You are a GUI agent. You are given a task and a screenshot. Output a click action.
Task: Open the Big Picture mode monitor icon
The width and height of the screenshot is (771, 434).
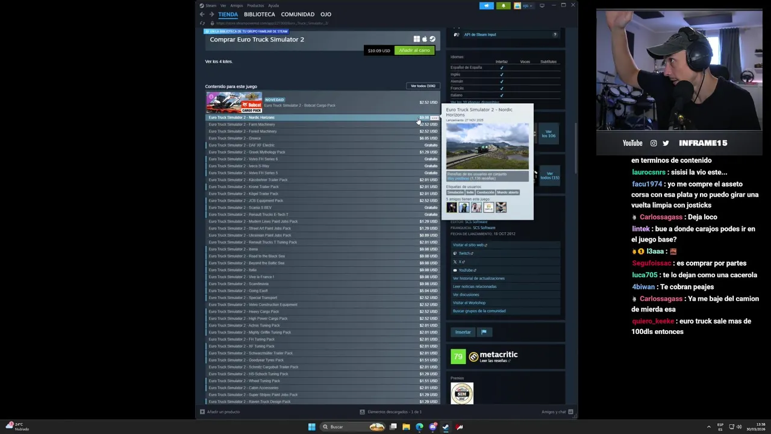click(x=542, y=5)
